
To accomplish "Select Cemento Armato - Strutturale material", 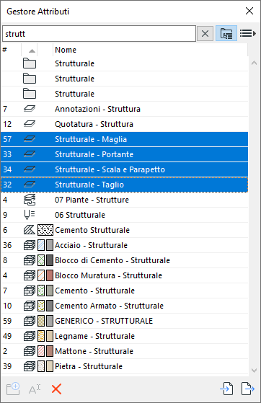I will click(125, 306).
